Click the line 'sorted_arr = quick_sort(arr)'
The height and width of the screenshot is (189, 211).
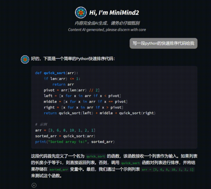pyautogui.click(x=65, y=136)
